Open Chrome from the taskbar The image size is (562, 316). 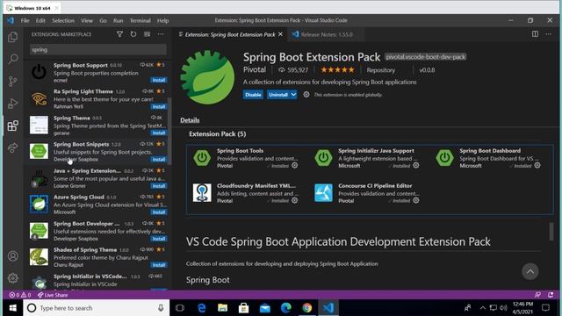pos(306,308)
